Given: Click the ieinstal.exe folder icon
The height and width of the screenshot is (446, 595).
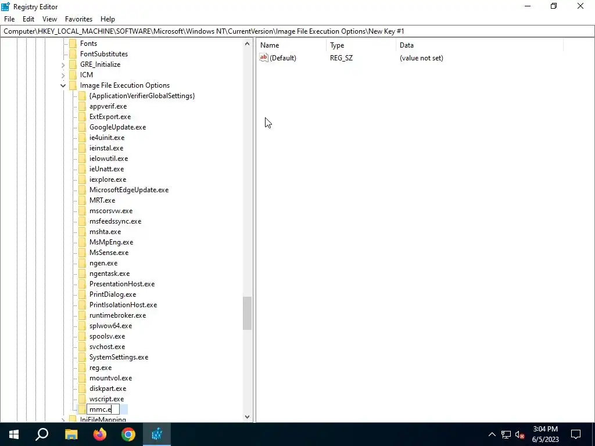Looking at the screenshot, I should [x=83, y=148].
